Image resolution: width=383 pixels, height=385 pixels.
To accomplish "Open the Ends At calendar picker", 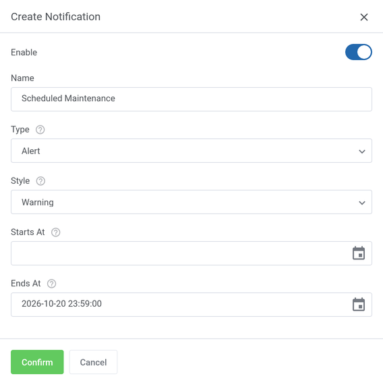I will [x=359, y=305].
